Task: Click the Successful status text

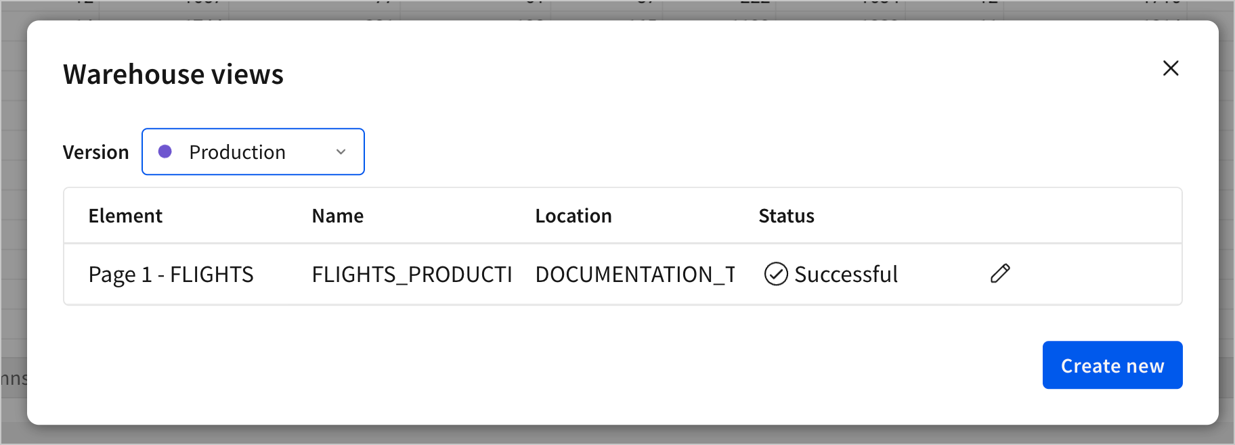Action: coord(846,274)
